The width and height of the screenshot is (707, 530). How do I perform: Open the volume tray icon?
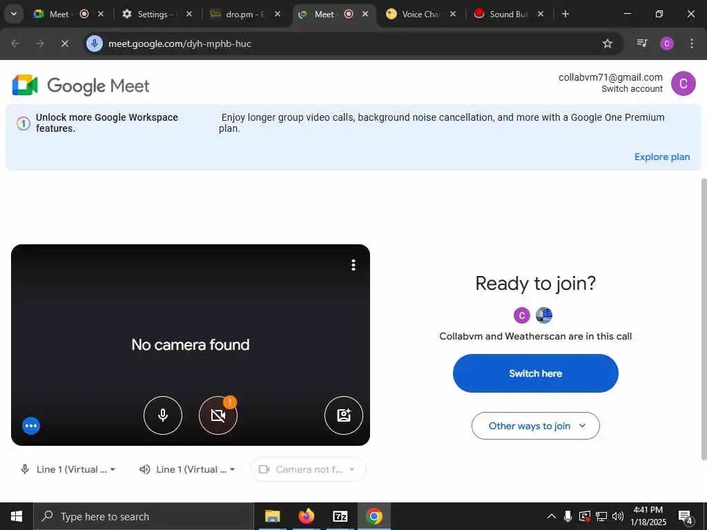[618, 516]
